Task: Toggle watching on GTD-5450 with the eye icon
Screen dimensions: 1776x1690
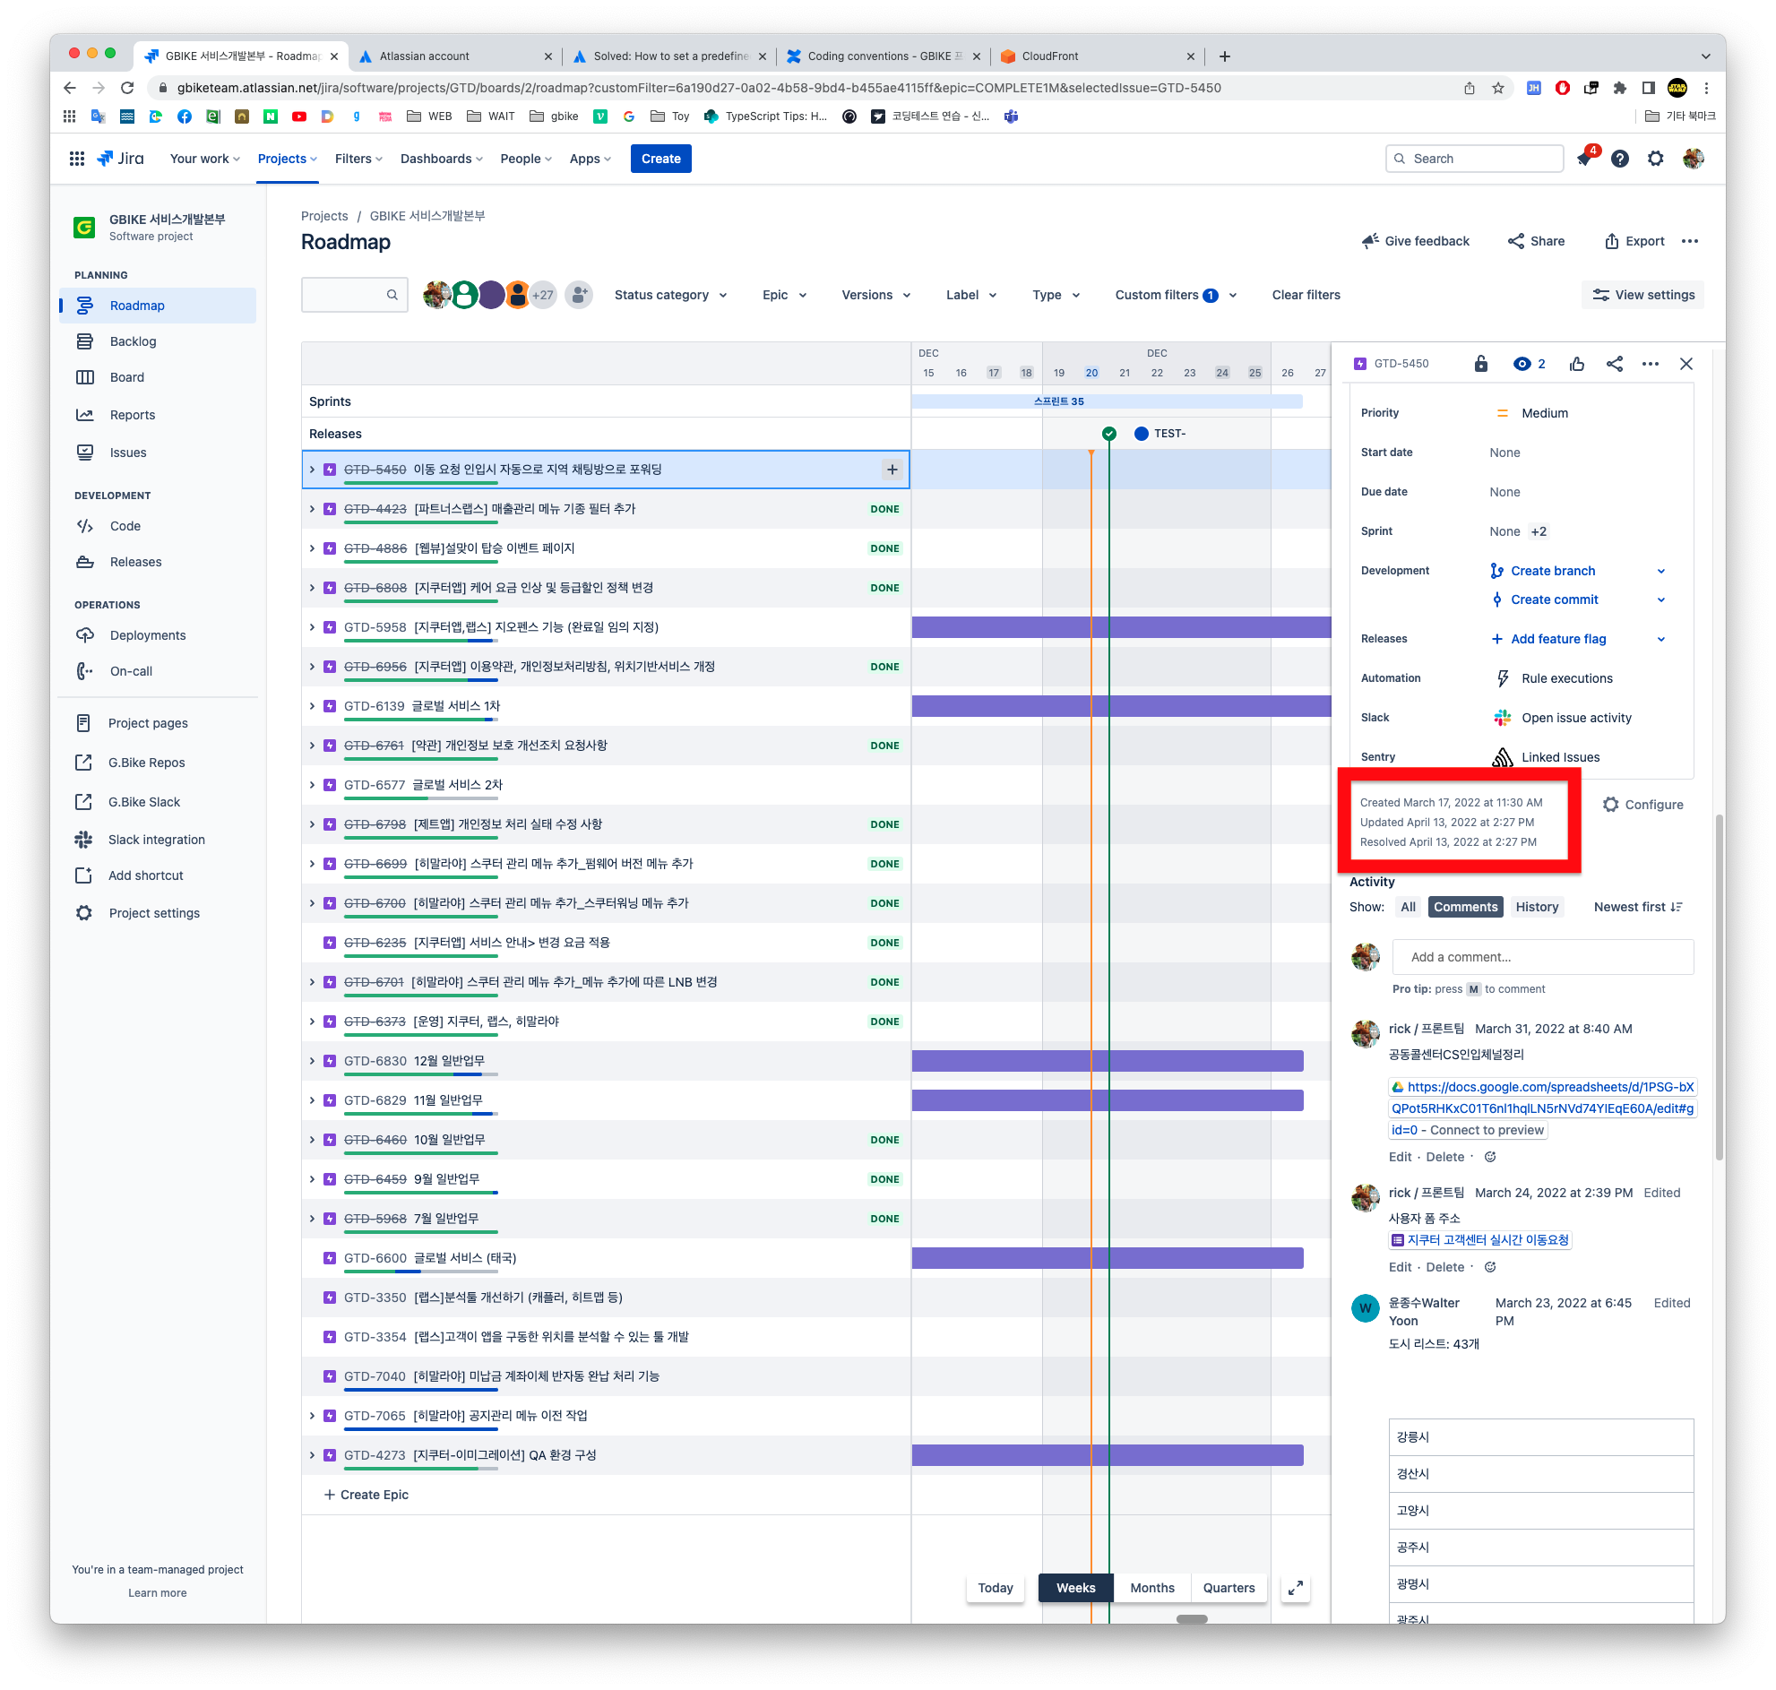Action: (x=1525, y=363)
